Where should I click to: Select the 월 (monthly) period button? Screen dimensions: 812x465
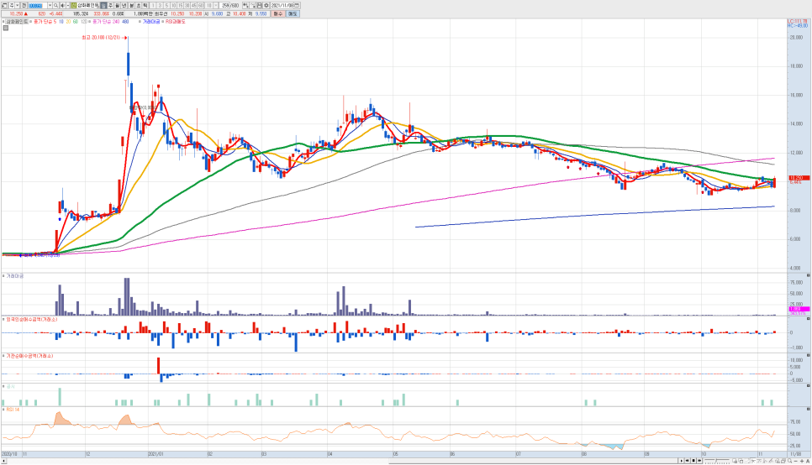pos(118,5)
